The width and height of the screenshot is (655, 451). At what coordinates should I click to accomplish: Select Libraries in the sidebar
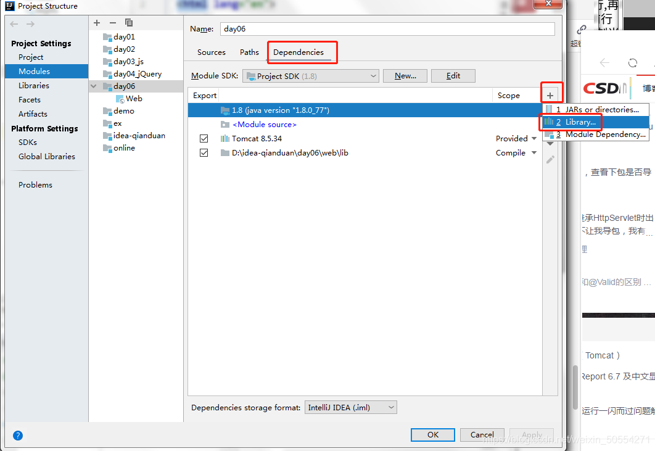pos(34,86)
